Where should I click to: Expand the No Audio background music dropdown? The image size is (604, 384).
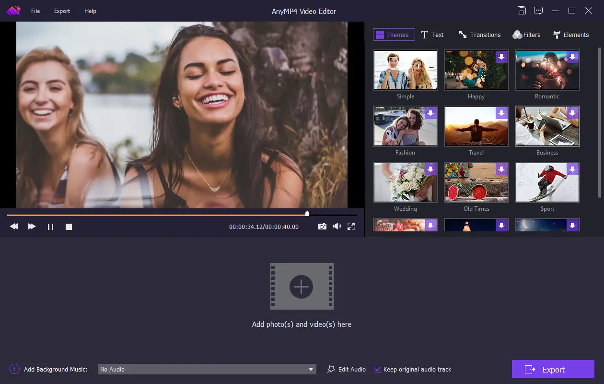207,369
